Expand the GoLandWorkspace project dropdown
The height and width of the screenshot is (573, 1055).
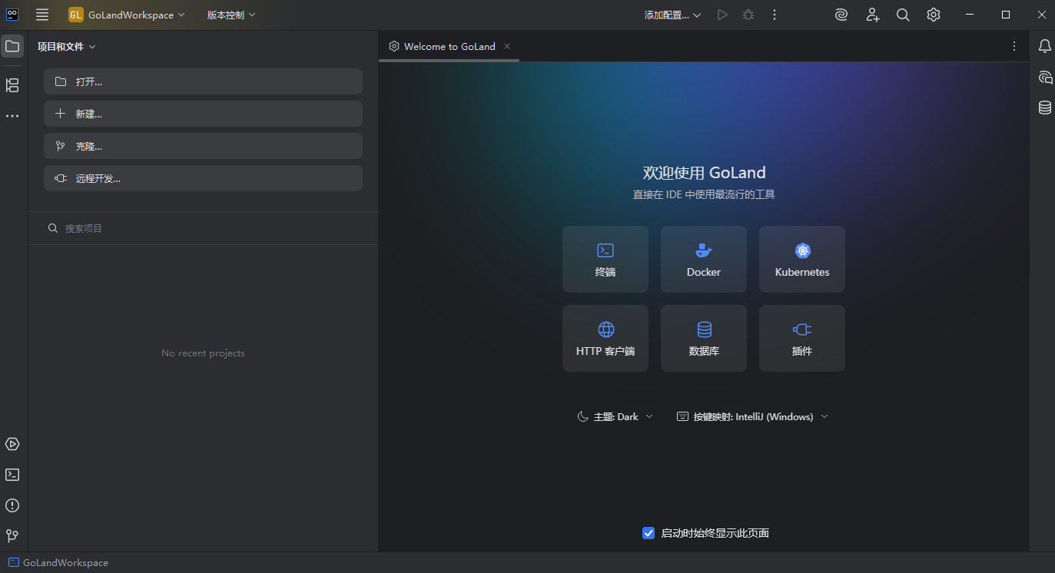tap(127, 15)
